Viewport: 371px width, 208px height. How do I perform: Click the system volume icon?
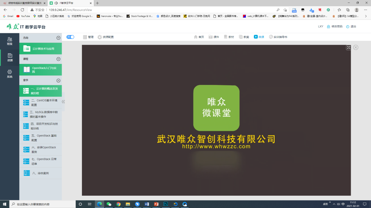[x=338, y=204]
